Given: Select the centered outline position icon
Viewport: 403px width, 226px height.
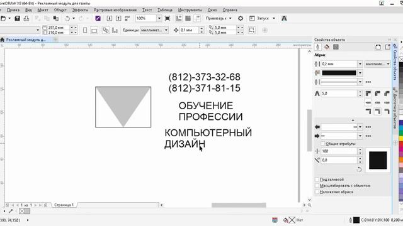Looking at the screenshot, I should point(378,112).
